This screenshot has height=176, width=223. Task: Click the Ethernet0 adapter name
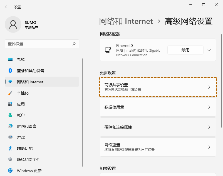pos(125,46)
